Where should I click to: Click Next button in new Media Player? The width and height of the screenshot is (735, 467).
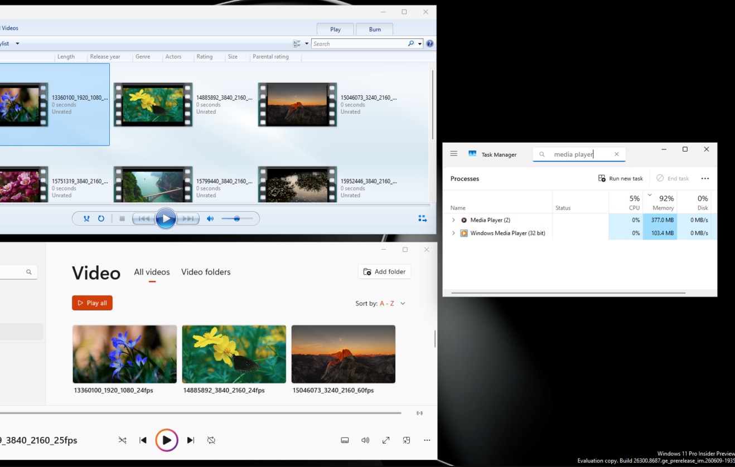[x=191, y=440]
